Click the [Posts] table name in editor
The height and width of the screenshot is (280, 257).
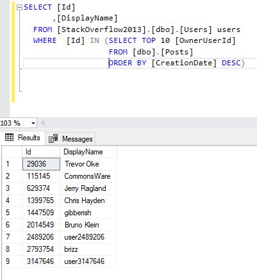point(177,52)
